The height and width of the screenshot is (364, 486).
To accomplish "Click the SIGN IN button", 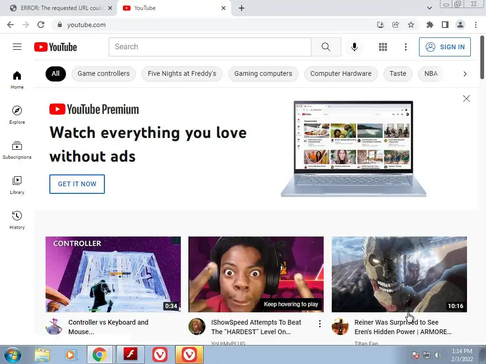I will (x=445, y=47).
